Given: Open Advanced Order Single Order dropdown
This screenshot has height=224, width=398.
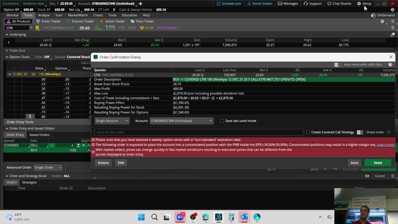Looking at the screenshot, I should click(x=48, y=167).
